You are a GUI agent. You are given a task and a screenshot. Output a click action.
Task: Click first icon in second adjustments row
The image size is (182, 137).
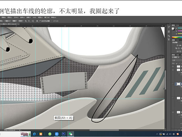(176, 48)
